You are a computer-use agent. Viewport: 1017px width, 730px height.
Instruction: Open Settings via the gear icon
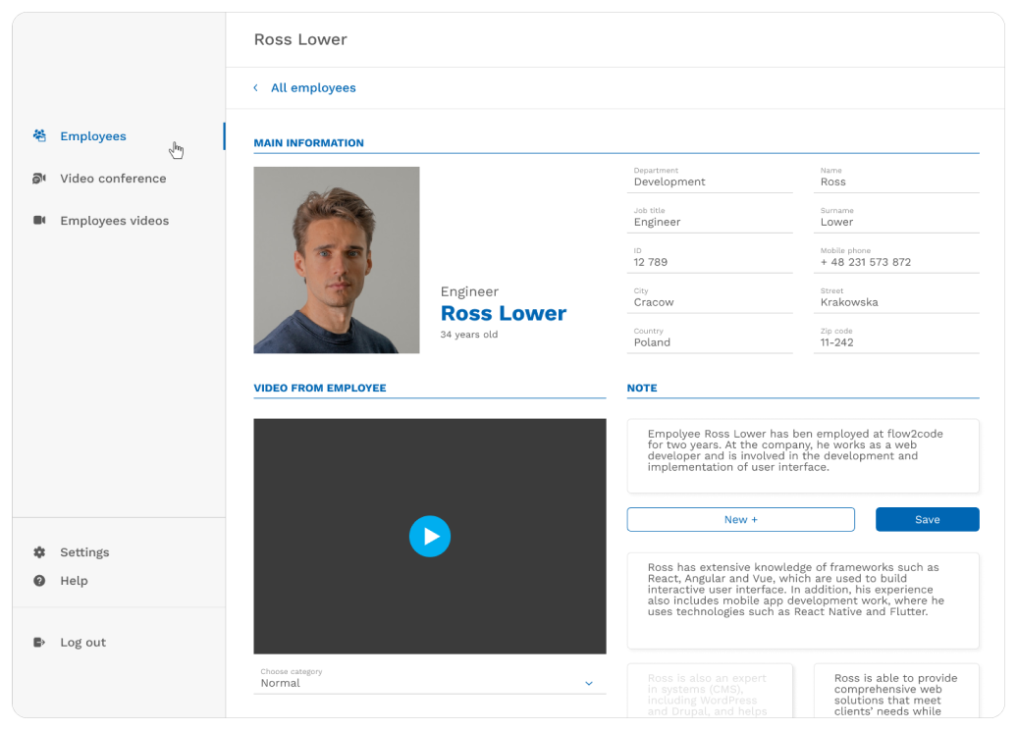pos(37,551)
